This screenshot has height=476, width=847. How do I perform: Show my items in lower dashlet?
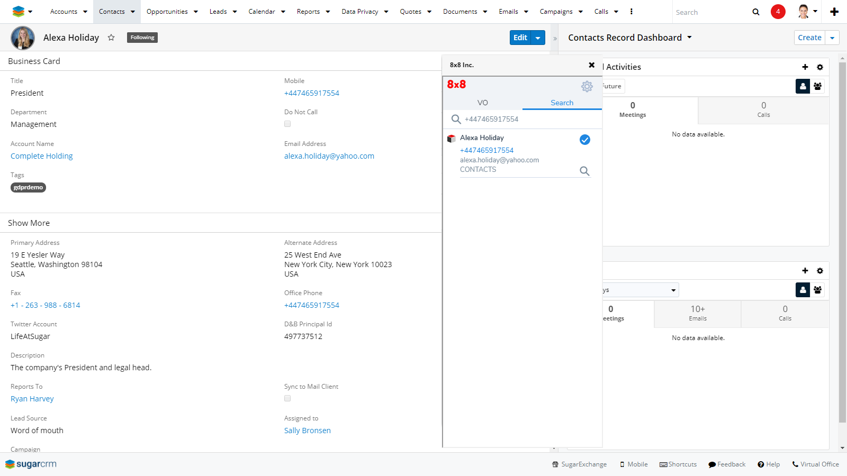click(x=803, y=290)
